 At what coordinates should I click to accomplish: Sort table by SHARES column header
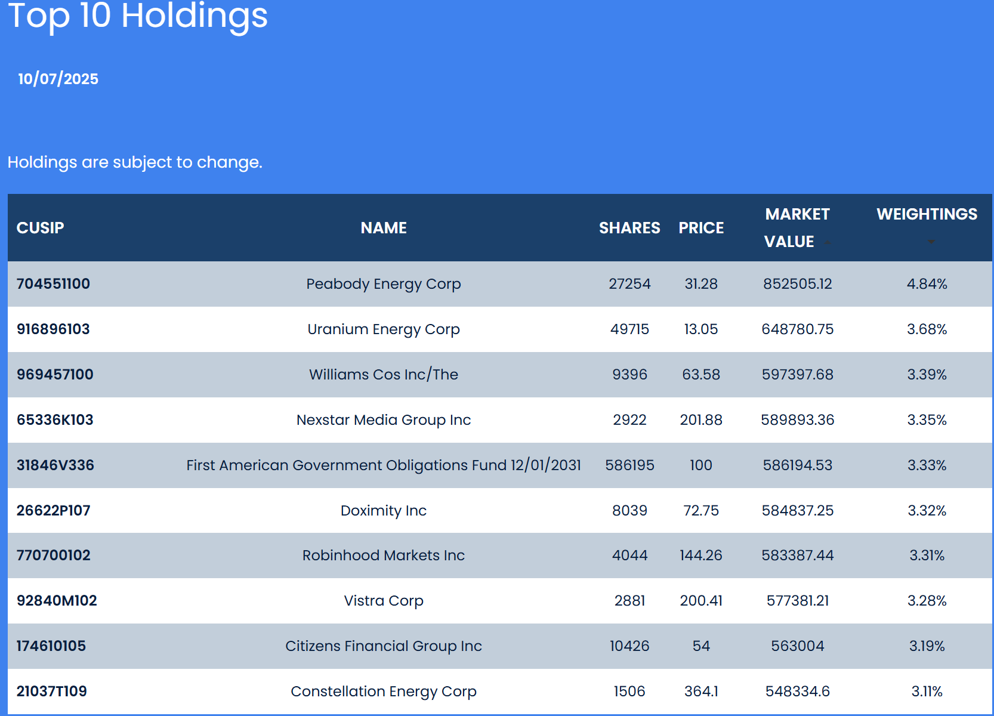(x=629, y=228)
